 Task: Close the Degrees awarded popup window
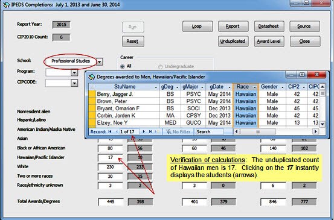tap(316, 75)
